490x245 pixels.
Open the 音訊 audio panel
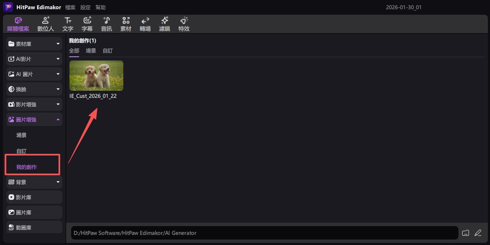[x=106, y=24]
